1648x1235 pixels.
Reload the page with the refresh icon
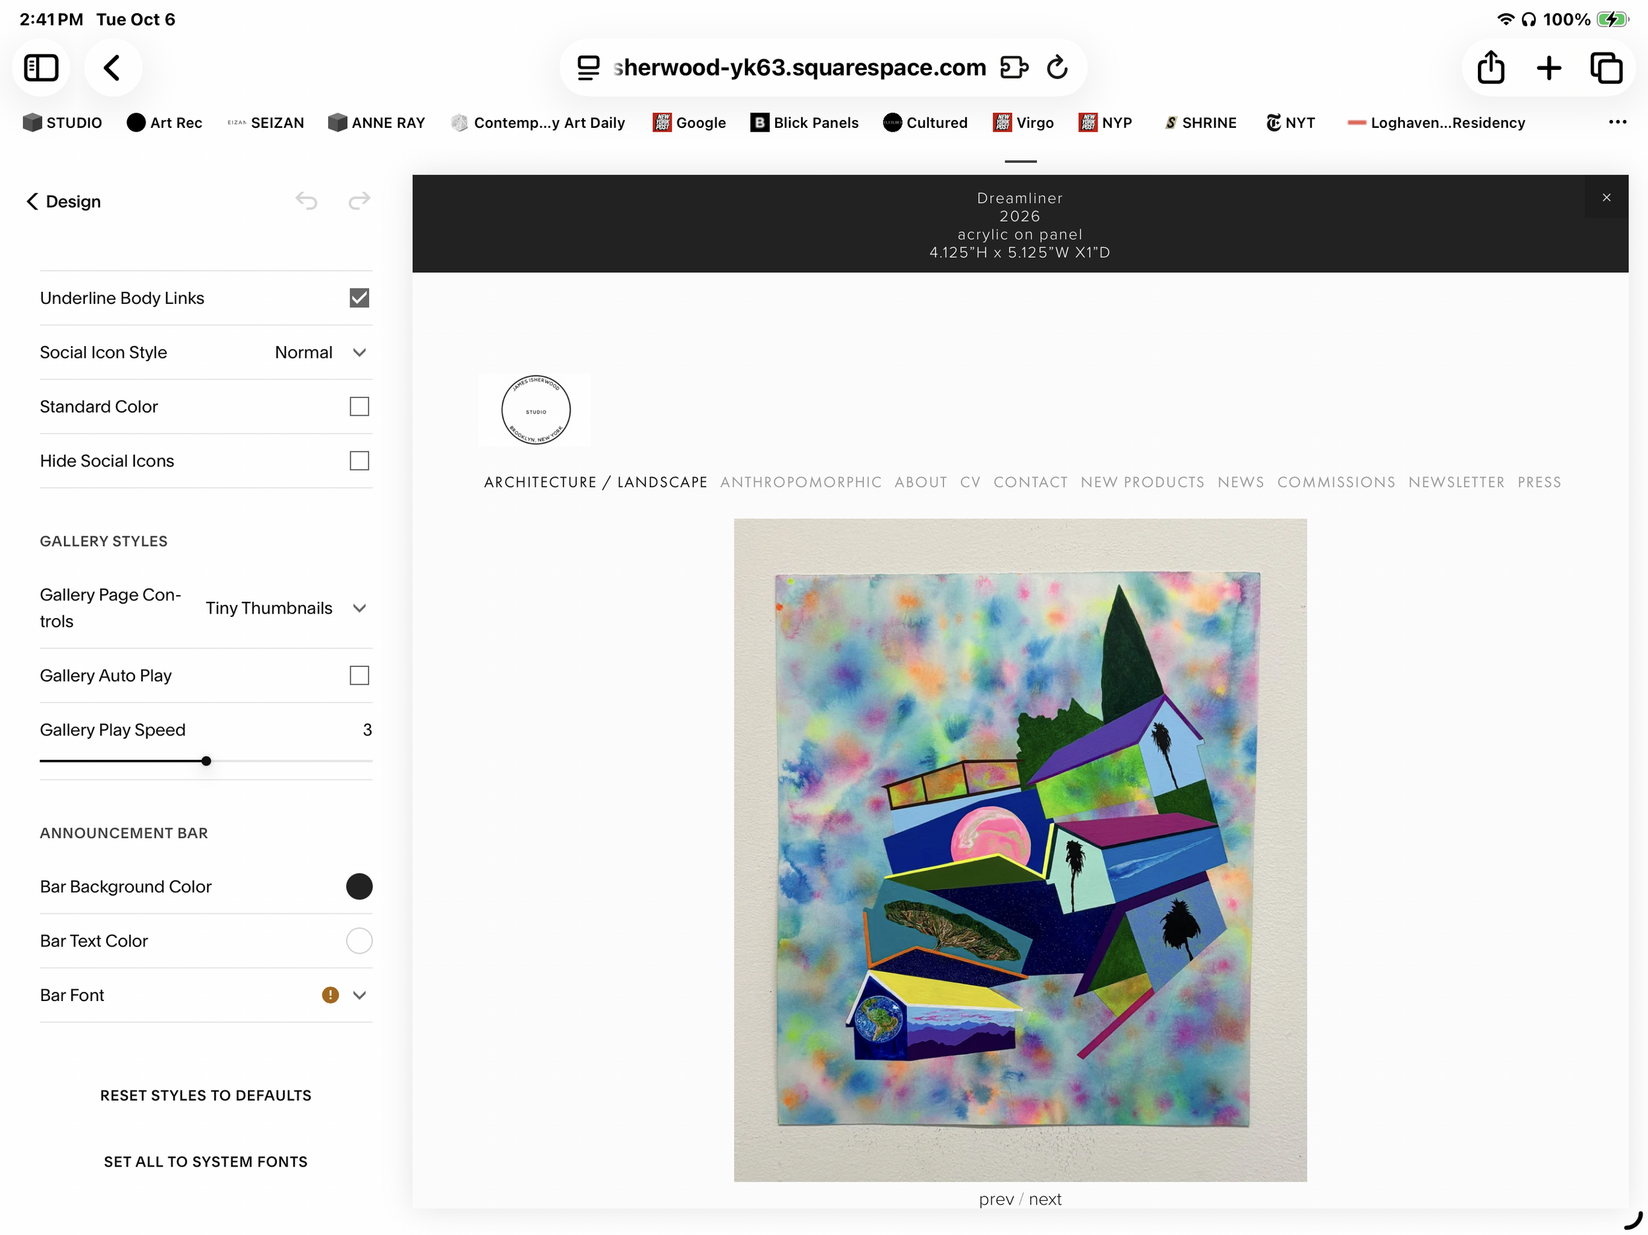point(1057,68)
